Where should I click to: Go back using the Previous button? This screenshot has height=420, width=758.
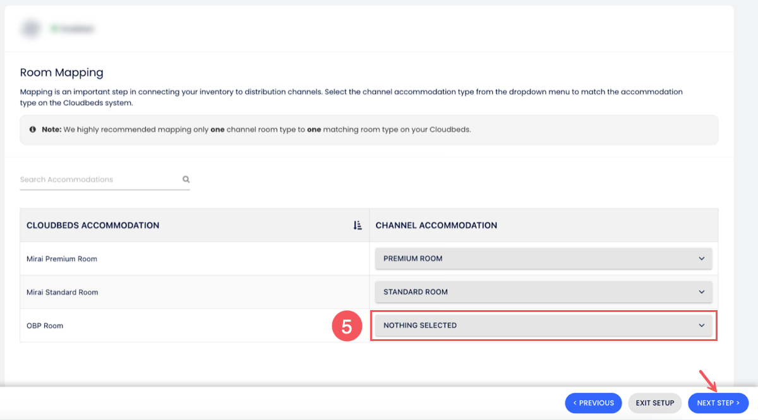[x=593, y=403]
